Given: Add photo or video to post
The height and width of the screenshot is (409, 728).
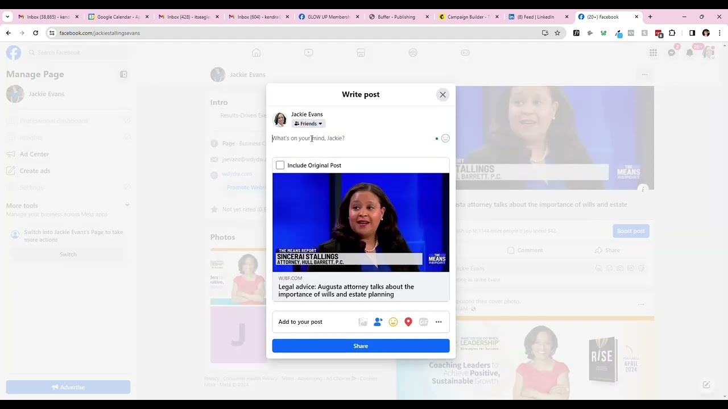Looking at the screenshot, I should (x=363, y=322).
